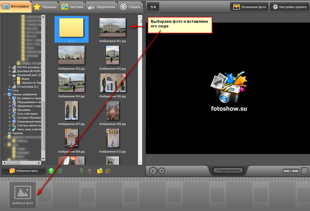Click the Добавьте фото timeline slot
This screenshot has width=310, height=211.
coord(23,195)
